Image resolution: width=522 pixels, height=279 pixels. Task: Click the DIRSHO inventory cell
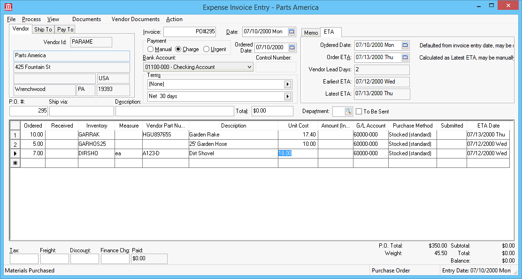(x=97, y=153)
